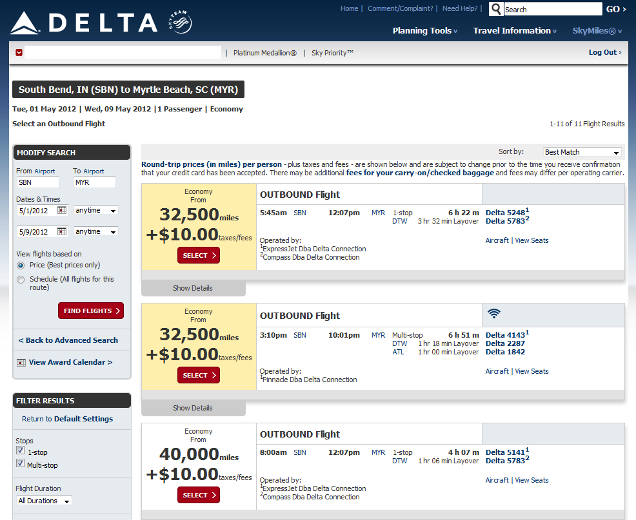This screenshot has height=520, width=636.
Task: Click the SkyTeam emblem
Action: 179,24
